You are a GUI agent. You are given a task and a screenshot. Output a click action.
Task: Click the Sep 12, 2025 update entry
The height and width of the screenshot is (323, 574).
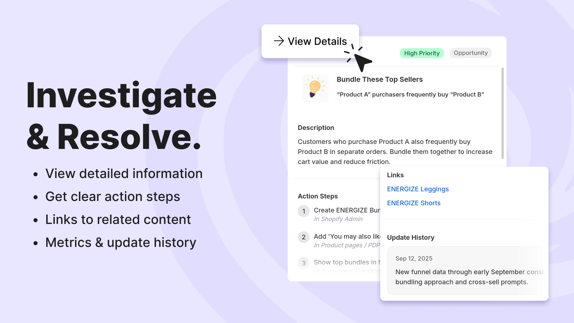click(x=414, y=258)
